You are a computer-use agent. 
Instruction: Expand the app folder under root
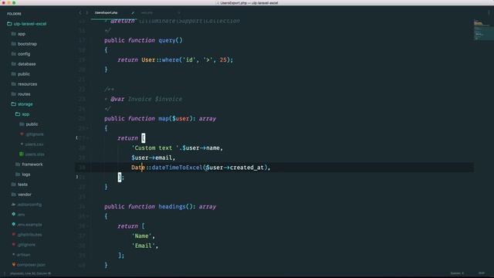coord(19,34)
